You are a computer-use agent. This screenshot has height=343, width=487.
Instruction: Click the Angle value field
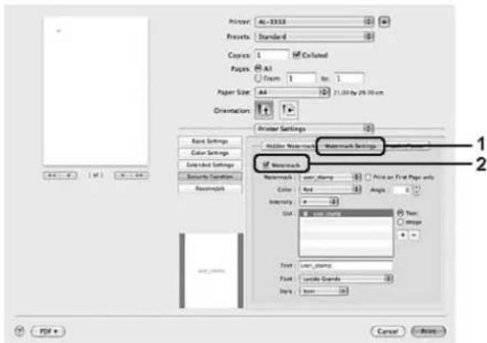402,190
